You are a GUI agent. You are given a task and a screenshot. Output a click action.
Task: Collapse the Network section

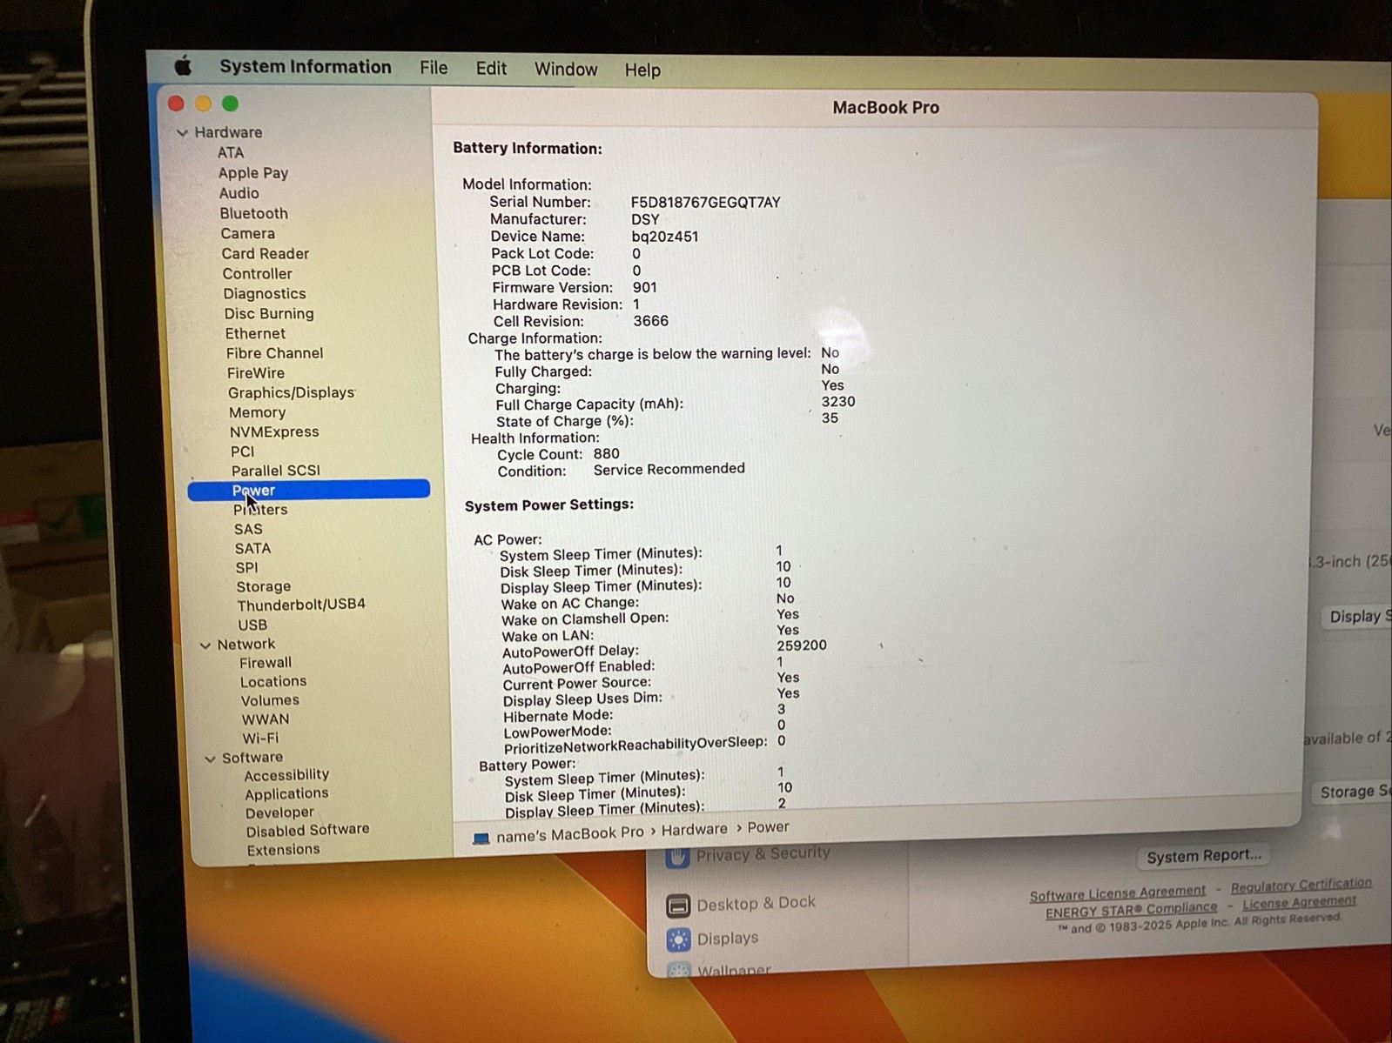[x=205, y=645]
